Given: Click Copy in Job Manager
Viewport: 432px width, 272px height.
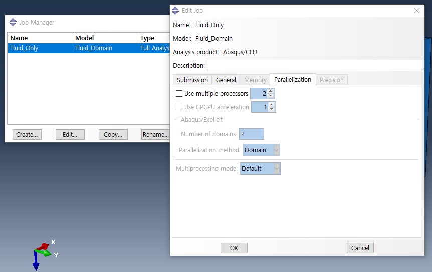Looking at the screenshot, I should pyautogui.click(x=113, y=134).
